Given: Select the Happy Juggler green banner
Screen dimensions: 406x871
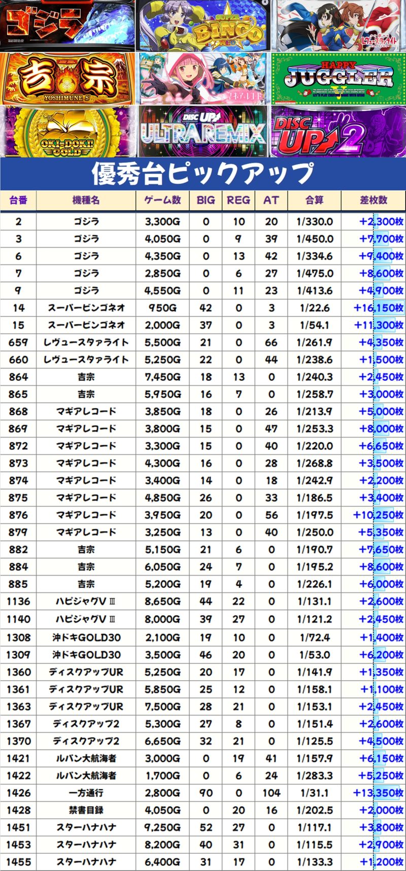Looking at the screenshot, I should pyautogui.click(x=339, y=79).
